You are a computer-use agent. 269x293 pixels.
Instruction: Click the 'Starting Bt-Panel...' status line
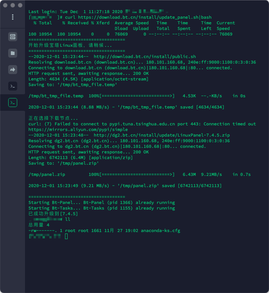102,202
